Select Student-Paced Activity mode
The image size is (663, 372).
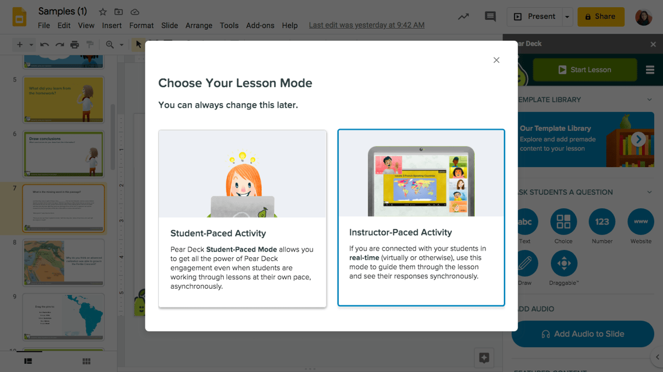pos(242,217)
